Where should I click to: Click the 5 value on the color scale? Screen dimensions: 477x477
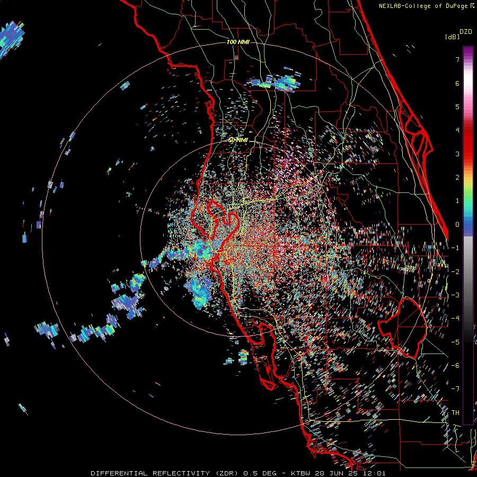pyautogui.click(x=457, y=107)
